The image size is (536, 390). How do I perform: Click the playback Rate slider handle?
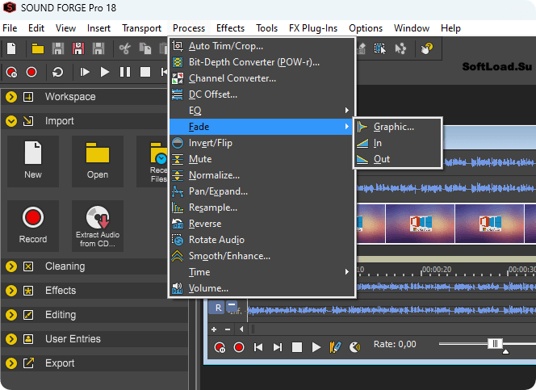[x=495, y=343]
